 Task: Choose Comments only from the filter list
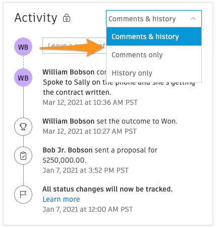pyautogui.click(x=154, y=55)
